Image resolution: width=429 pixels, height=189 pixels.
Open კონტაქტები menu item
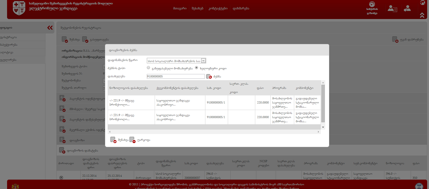click(218, 9)
